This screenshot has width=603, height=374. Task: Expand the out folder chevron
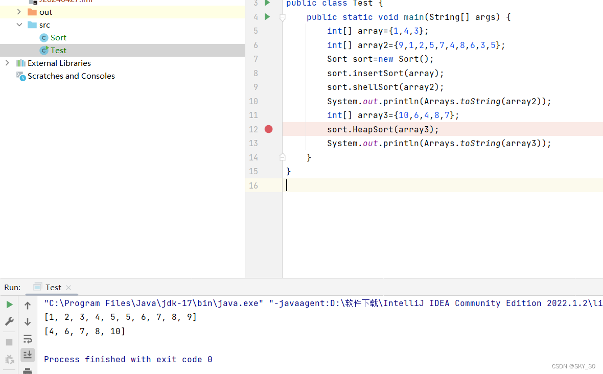pyautogui.click(x=19, y=12)
